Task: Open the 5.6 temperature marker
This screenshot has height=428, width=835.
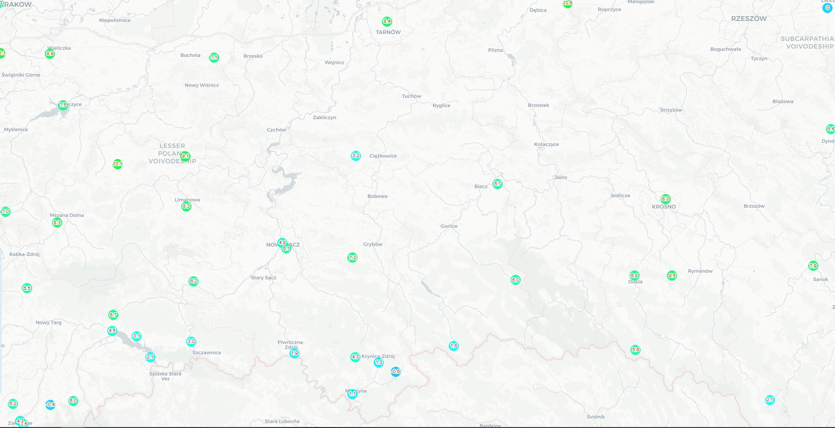Action: pyautogui.click(x=635, y=350)
